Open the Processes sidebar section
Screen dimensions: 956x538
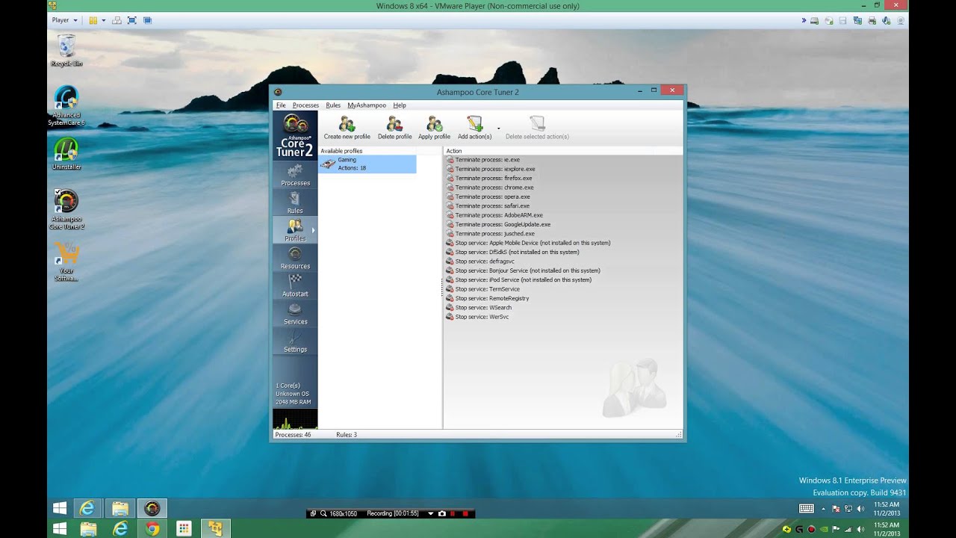tap(295, 176)
